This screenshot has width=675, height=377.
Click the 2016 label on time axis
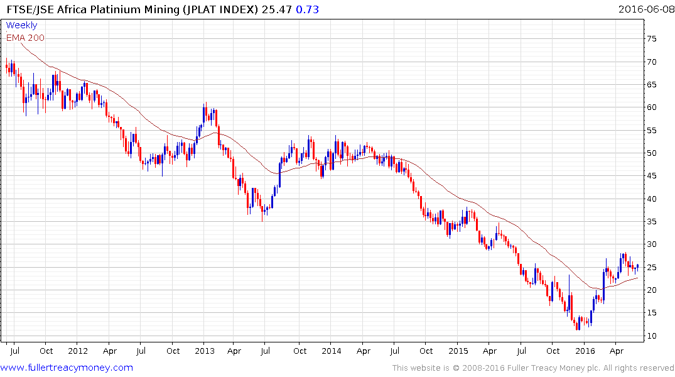(x=585, y=351)
